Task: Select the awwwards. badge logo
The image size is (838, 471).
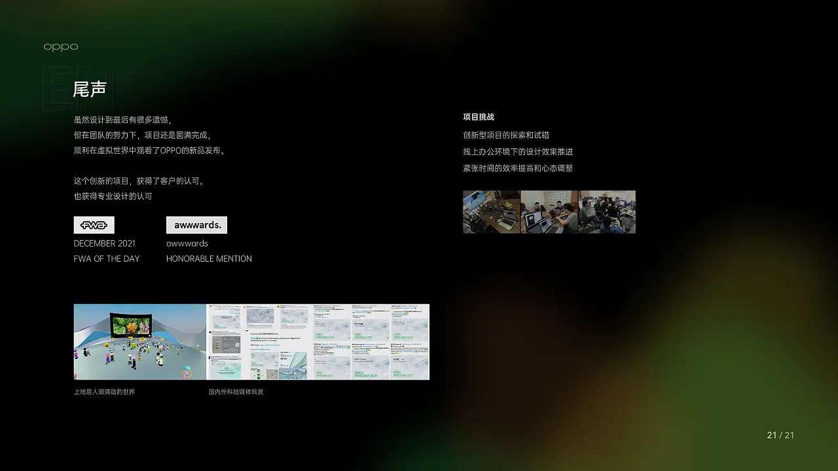Action: [x=196, y=225]
